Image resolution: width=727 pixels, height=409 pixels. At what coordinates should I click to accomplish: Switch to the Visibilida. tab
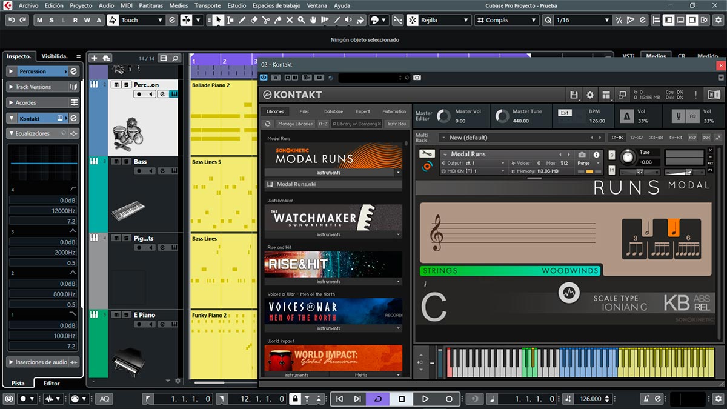[55, 56]
